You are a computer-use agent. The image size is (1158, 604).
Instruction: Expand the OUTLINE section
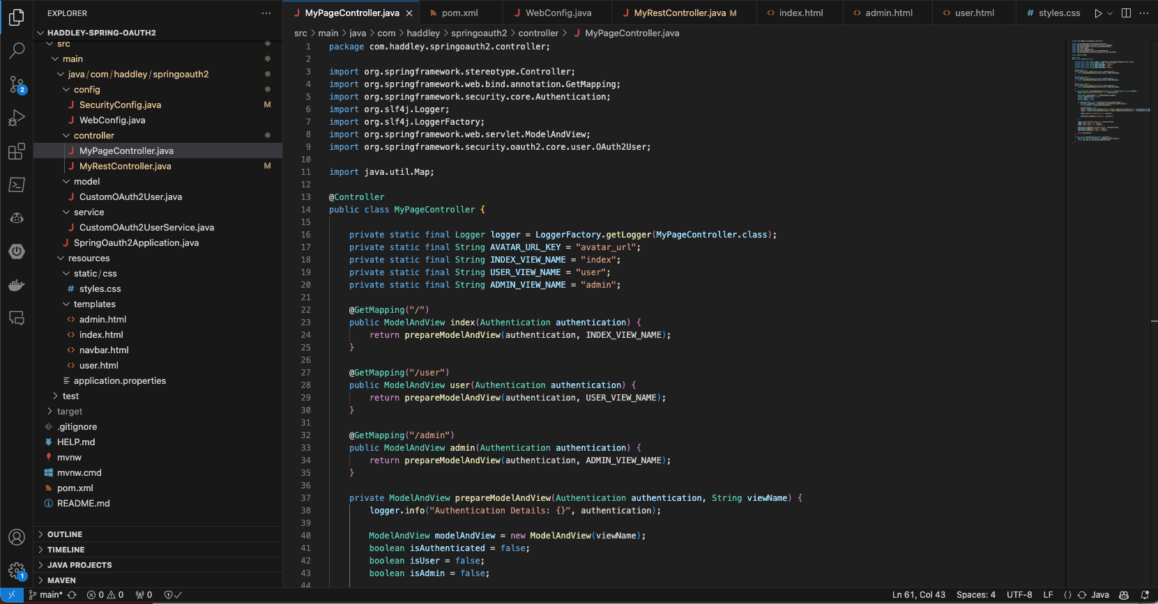[65, 534]
